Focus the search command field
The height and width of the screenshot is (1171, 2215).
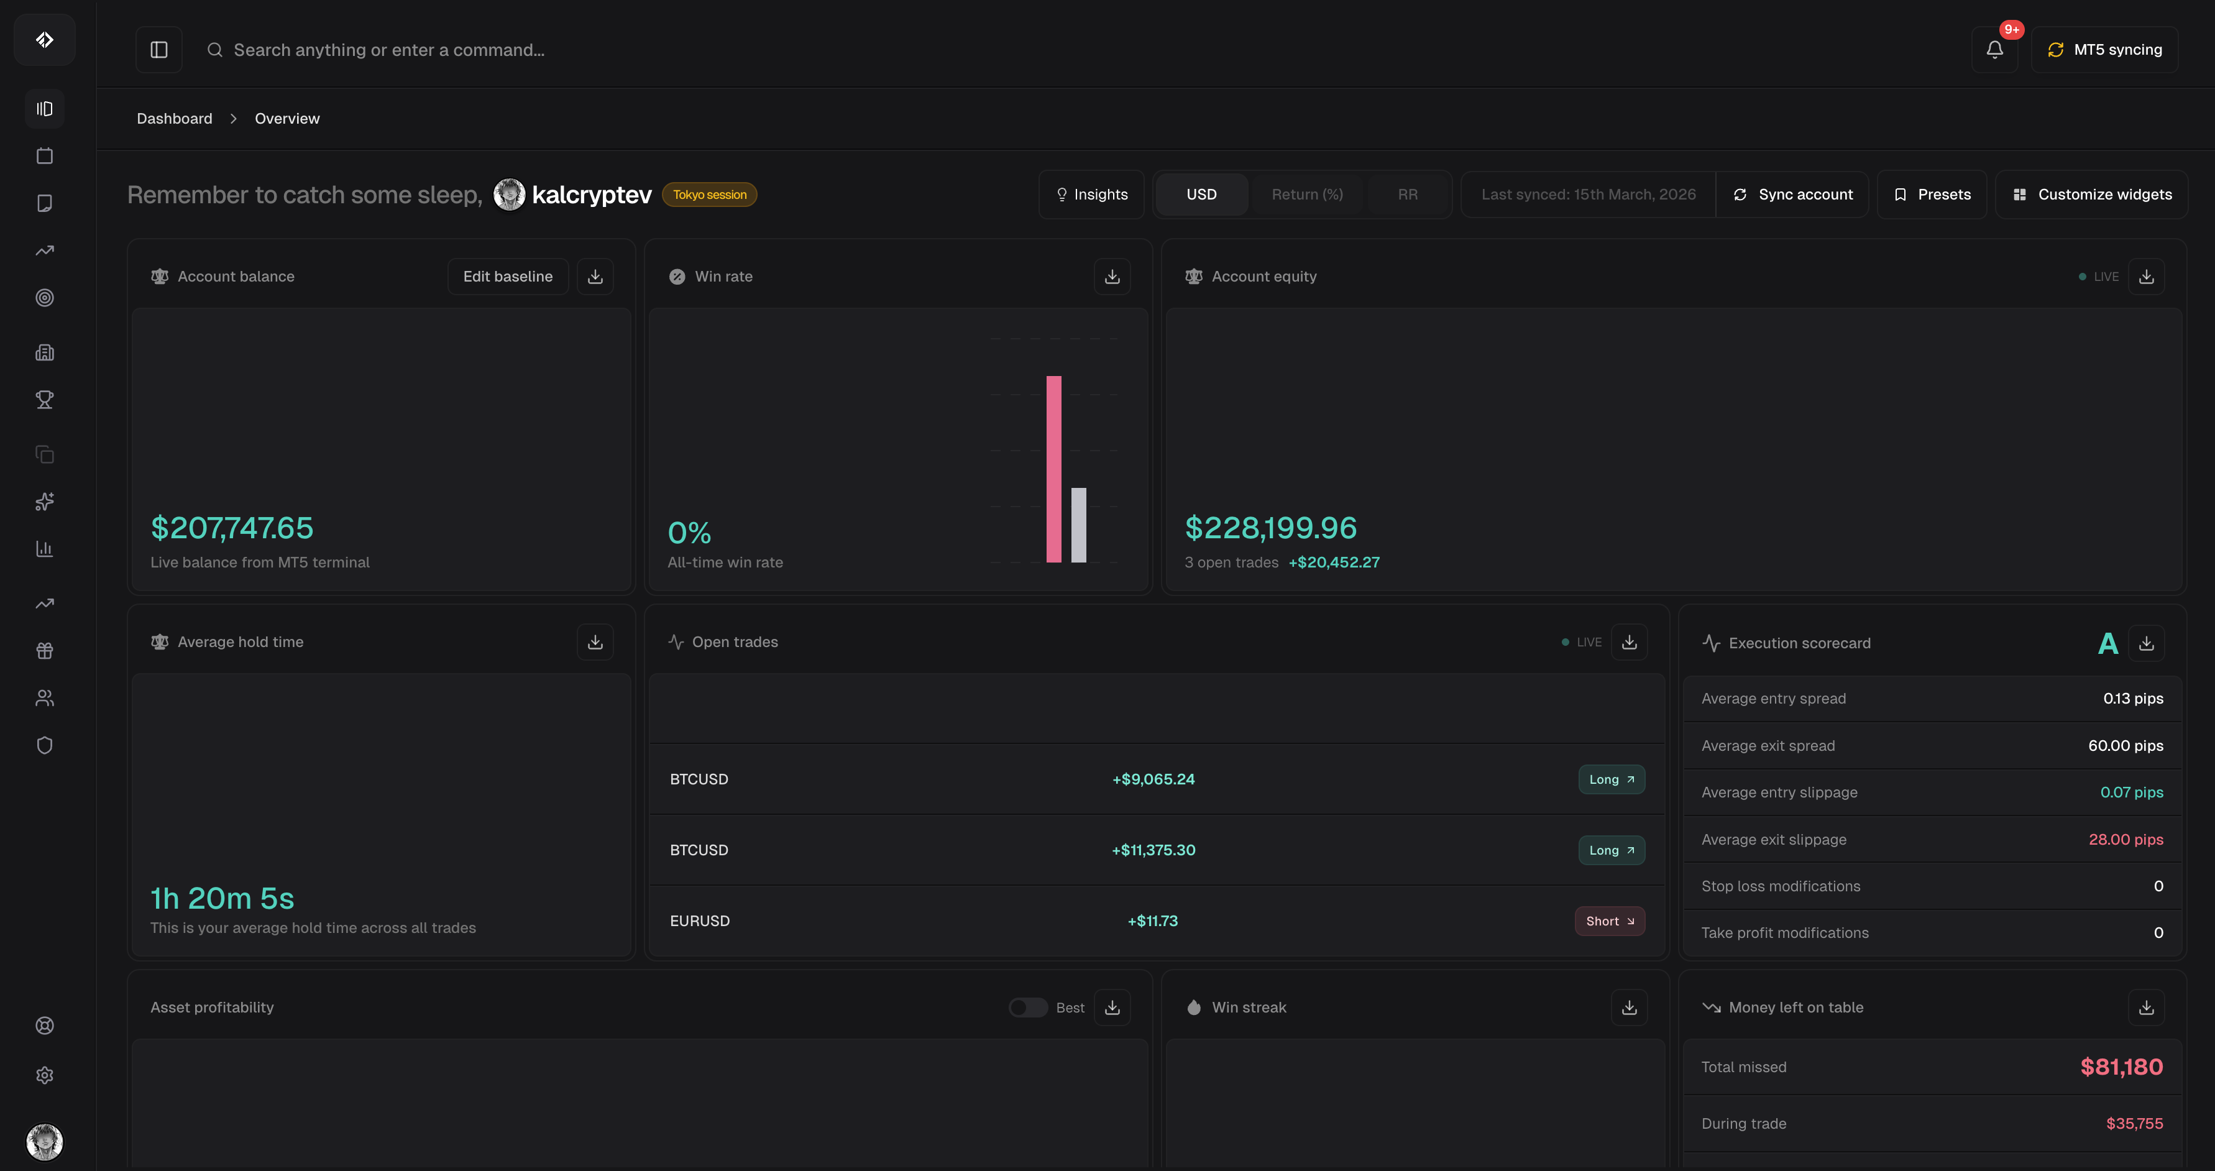click(388, 50)
